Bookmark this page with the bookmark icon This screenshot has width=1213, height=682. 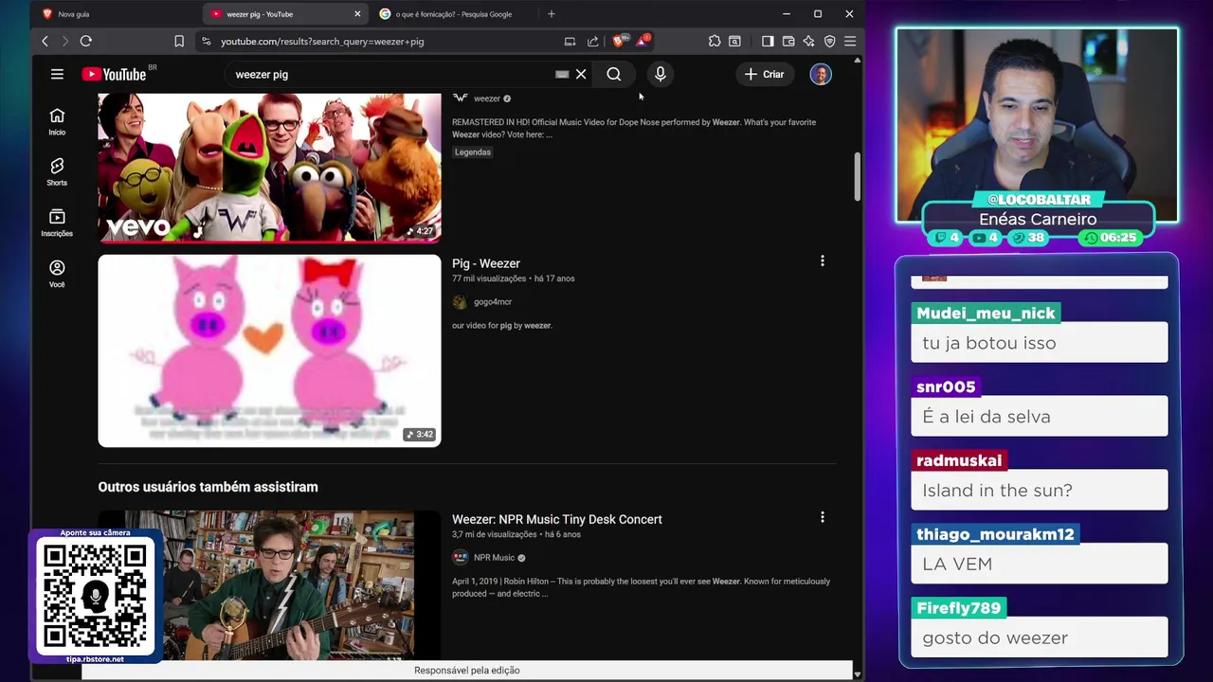(179, 41)
